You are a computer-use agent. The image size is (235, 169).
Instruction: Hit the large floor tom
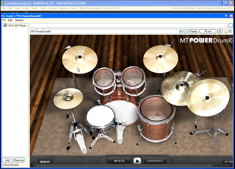pyautogui.click(x=156, y=109)
